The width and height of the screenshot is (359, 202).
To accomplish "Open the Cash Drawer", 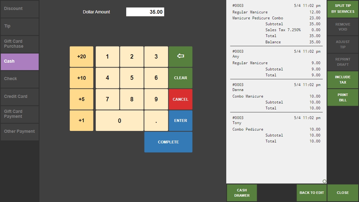I will coord(242,193).
